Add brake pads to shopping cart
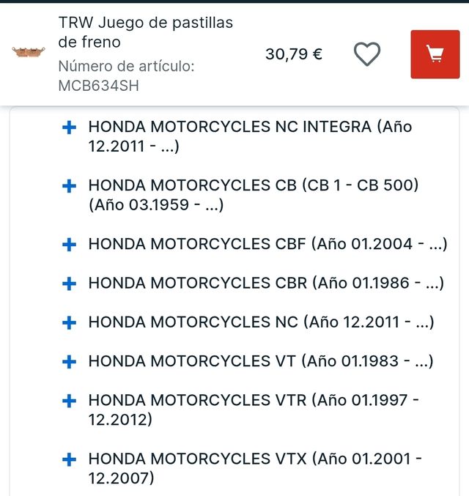469x496 pixels. [x=435, y=54]
